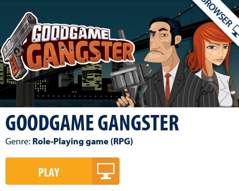Click the GOODGAME GANGSTER heading title

[x=92, y=123]
